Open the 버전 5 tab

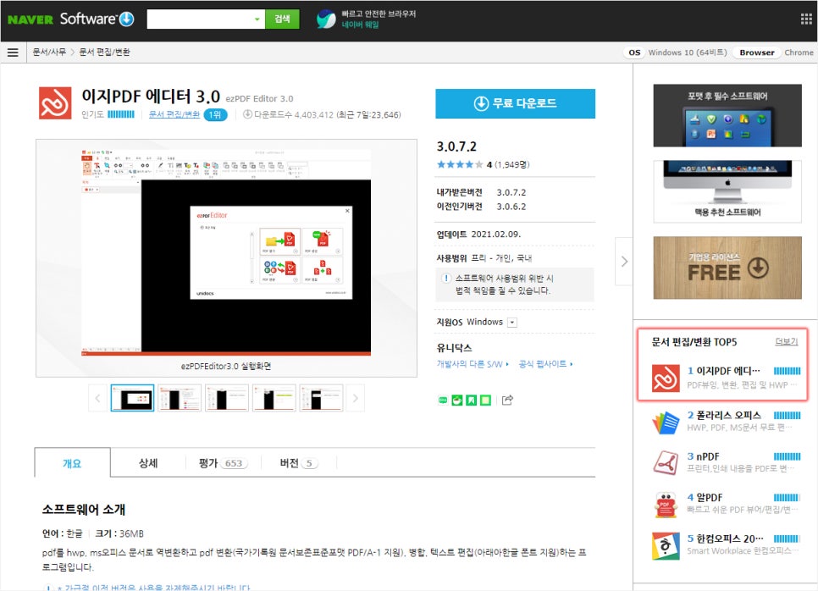coord(299,462)
